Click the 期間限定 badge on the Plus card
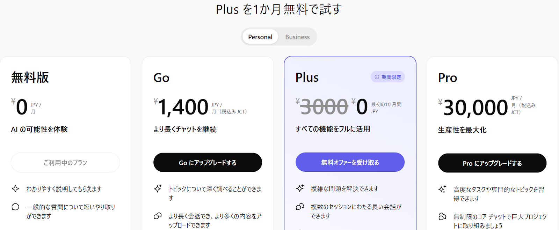Screen dimensions: 559x230 click(388, 77)
